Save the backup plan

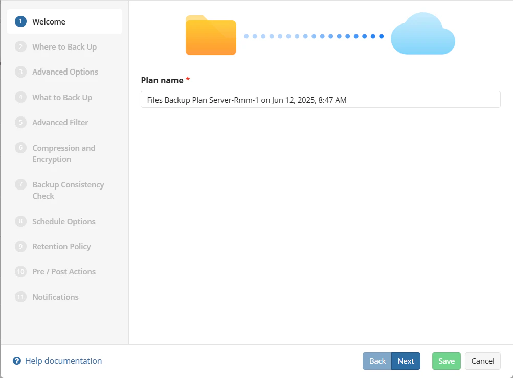point(445,361)
